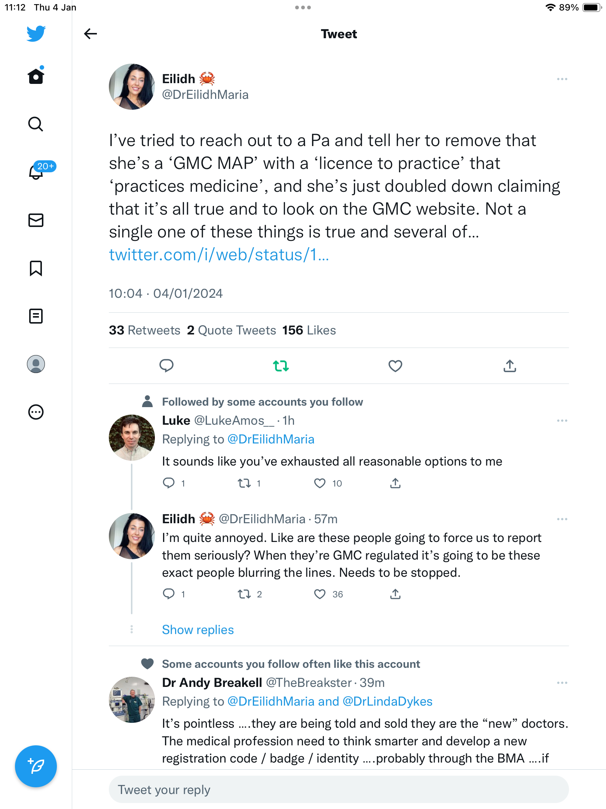This screenshot has height=809, width=606.
Task: Compose a new tweet with blue button
Action: 36,766
